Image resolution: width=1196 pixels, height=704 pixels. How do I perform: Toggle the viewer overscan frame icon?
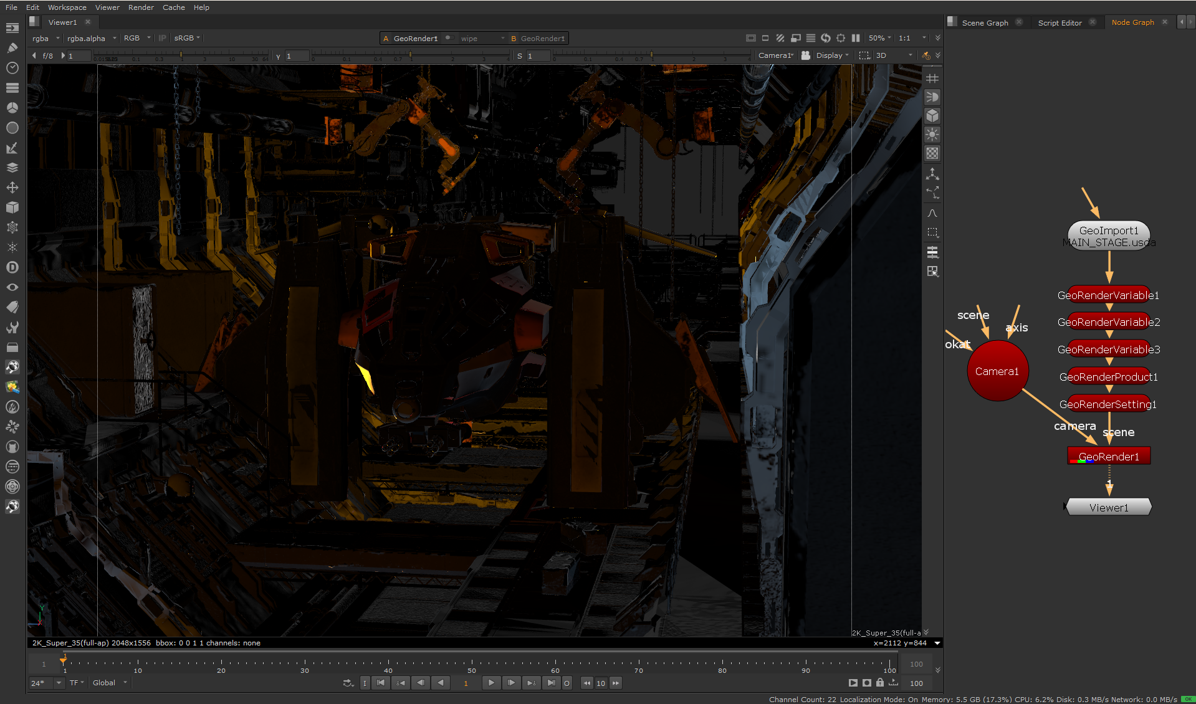tap(751, 38)
